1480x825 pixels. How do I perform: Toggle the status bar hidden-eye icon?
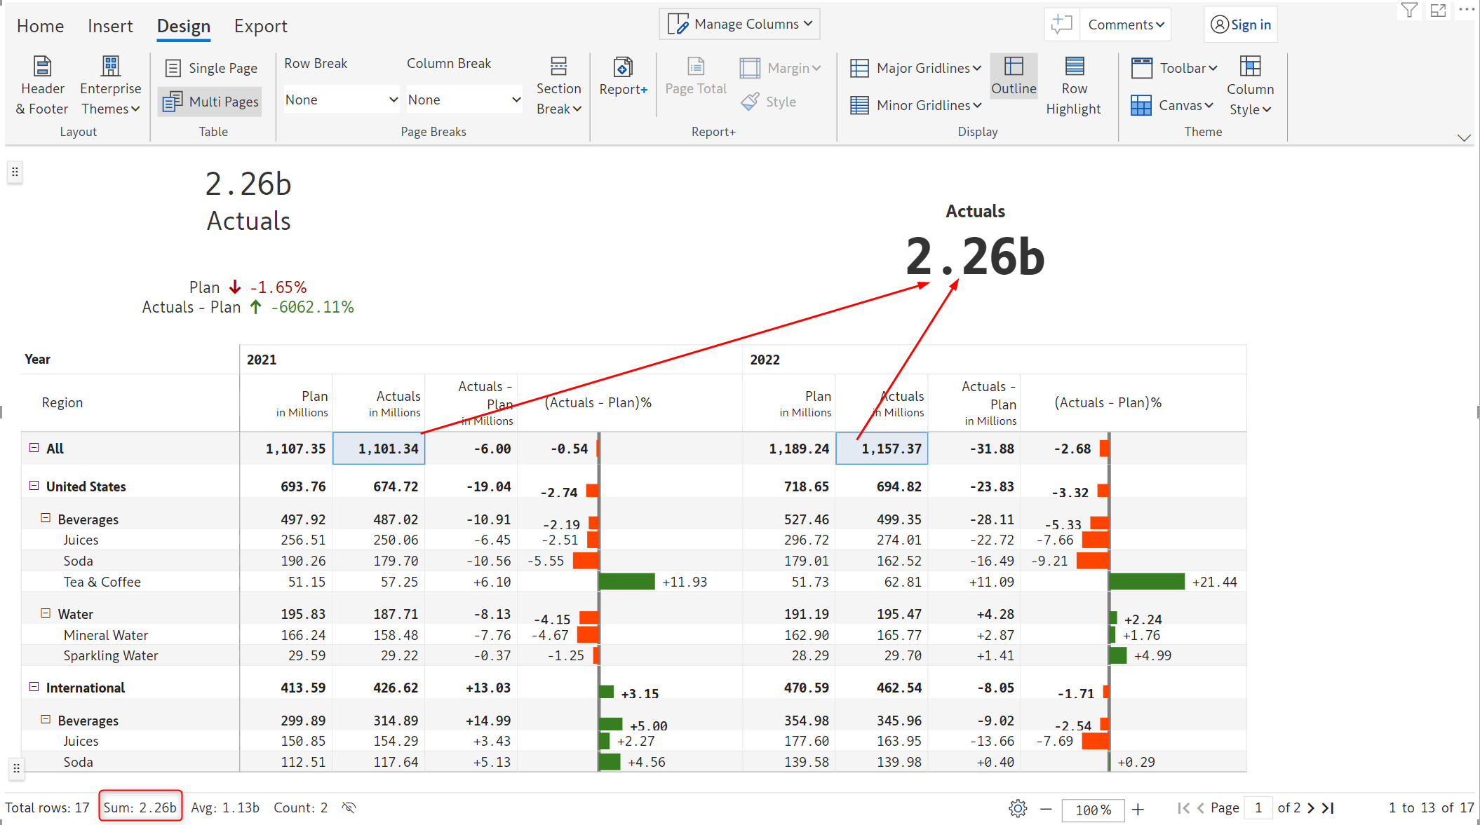point(349,807)
